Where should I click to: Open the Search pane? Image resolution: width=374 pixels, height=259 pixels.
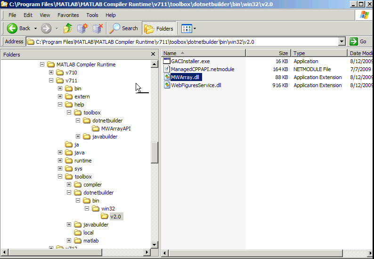click(x=123, y=28)
